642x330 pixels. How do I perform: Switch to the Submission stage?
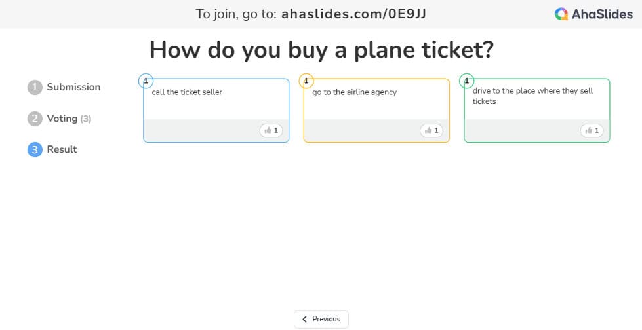tap(73, 87)
